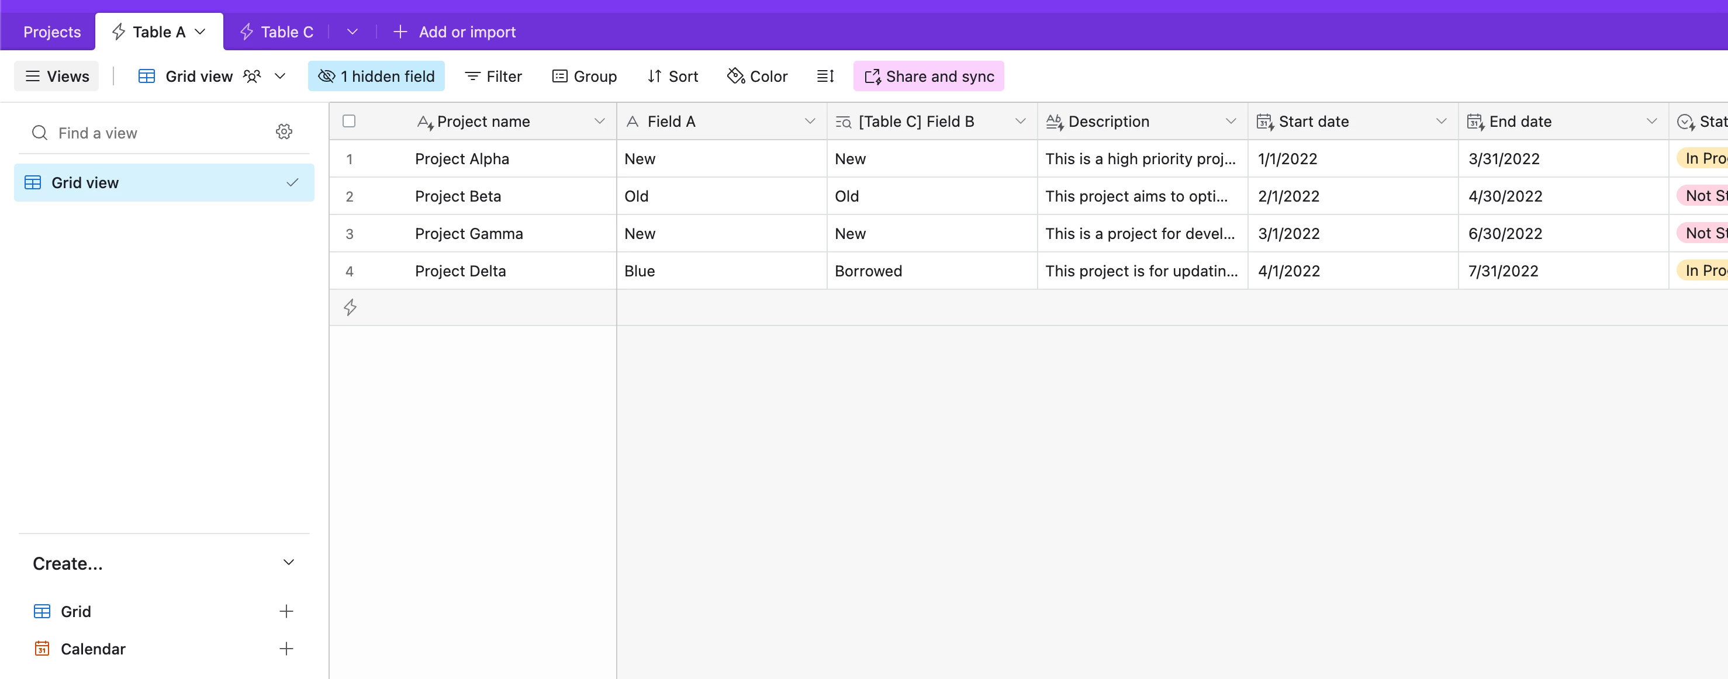Switch to the Table C tab
This screenshot has width=1728, height=679.
click(x=277, y=32)
